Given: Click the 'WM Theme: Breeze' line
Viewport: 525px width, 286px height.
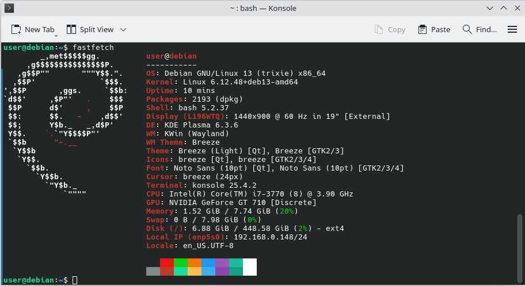Looking at the screenshot, I should (183, 142).
